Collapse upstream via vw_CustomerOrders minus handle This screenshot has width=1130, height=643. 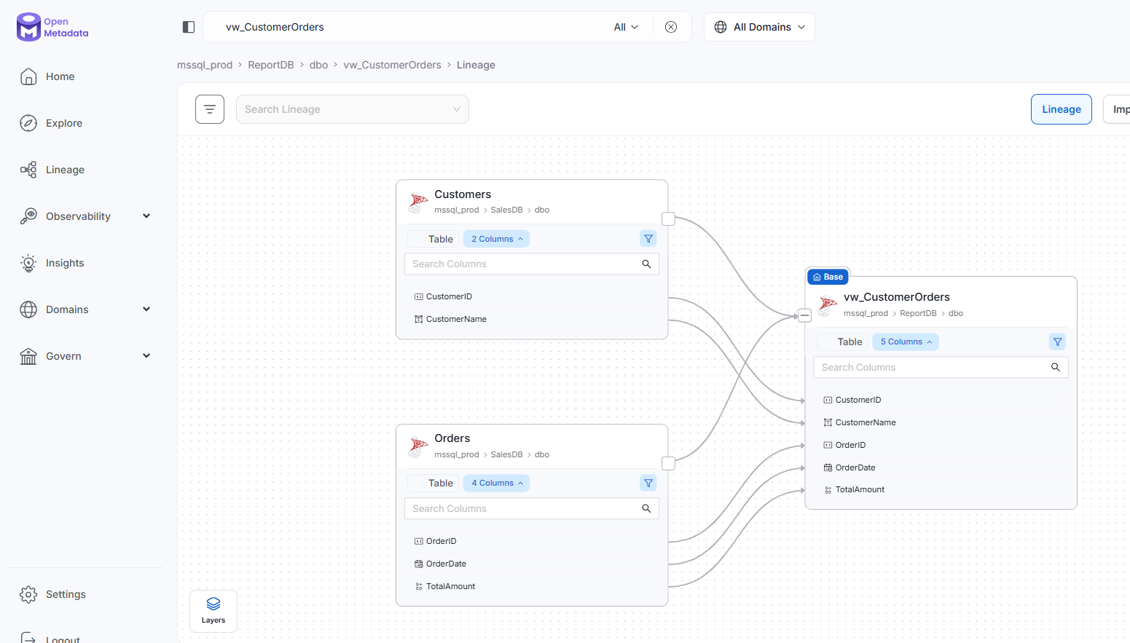pyautogui.click(x=804, y=315)
